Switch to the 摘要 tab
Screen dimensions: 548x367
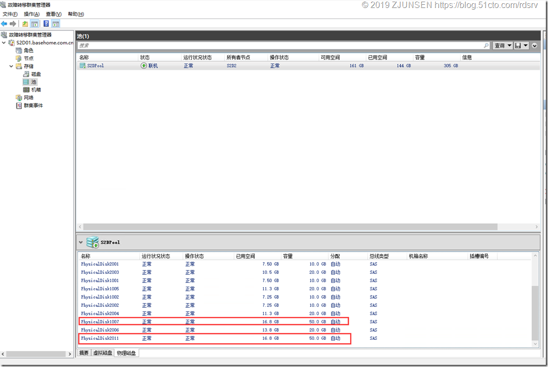(x=84, y=353)
